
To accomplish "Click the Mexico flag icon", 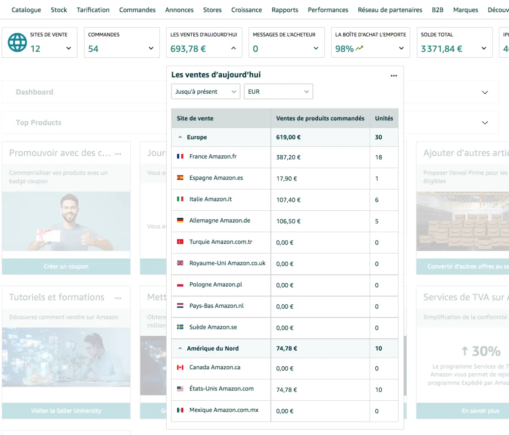I will (x=180, y=410).
